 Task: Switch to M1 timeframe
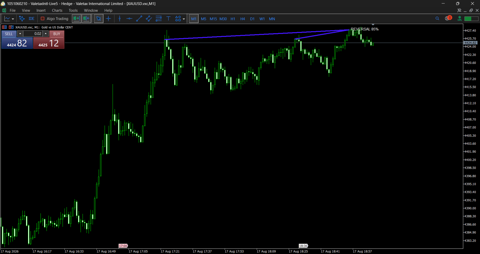point(194,19)
